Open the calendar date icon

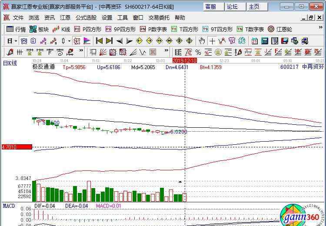pos(254,41)
